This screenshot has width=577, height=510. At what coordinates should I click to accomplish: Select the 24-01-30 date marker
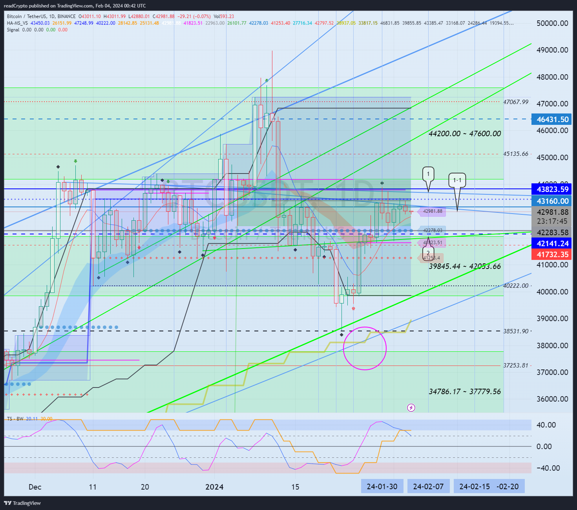click(382, 486)
